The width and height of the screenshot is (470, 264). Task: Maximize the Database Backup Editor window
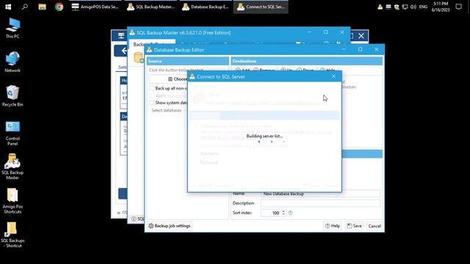click(x=361, y=49)
